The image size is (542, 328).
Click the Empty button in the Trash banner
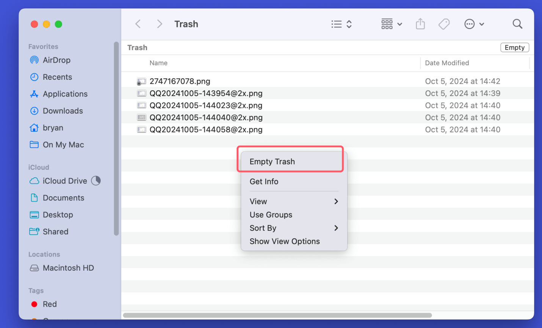point(514,47)
